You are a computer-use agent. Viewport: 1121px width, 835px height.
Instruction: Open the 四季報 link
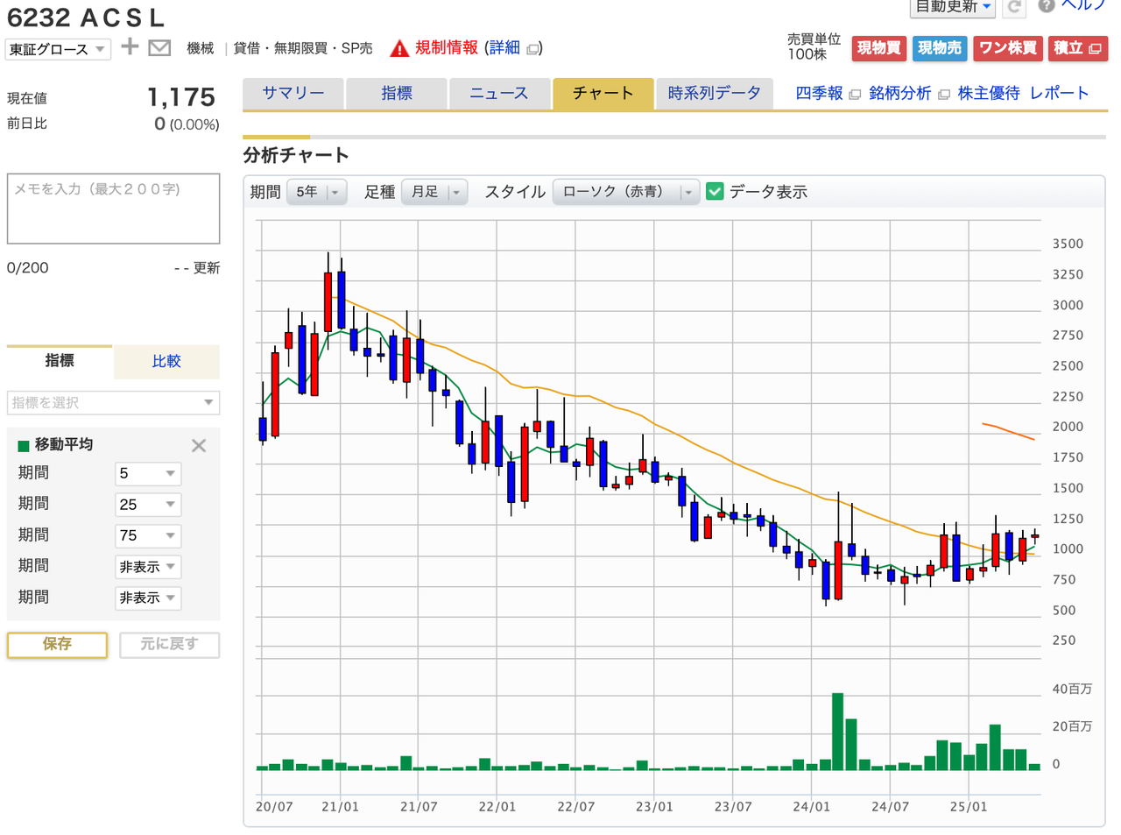[x=819, y=93]
